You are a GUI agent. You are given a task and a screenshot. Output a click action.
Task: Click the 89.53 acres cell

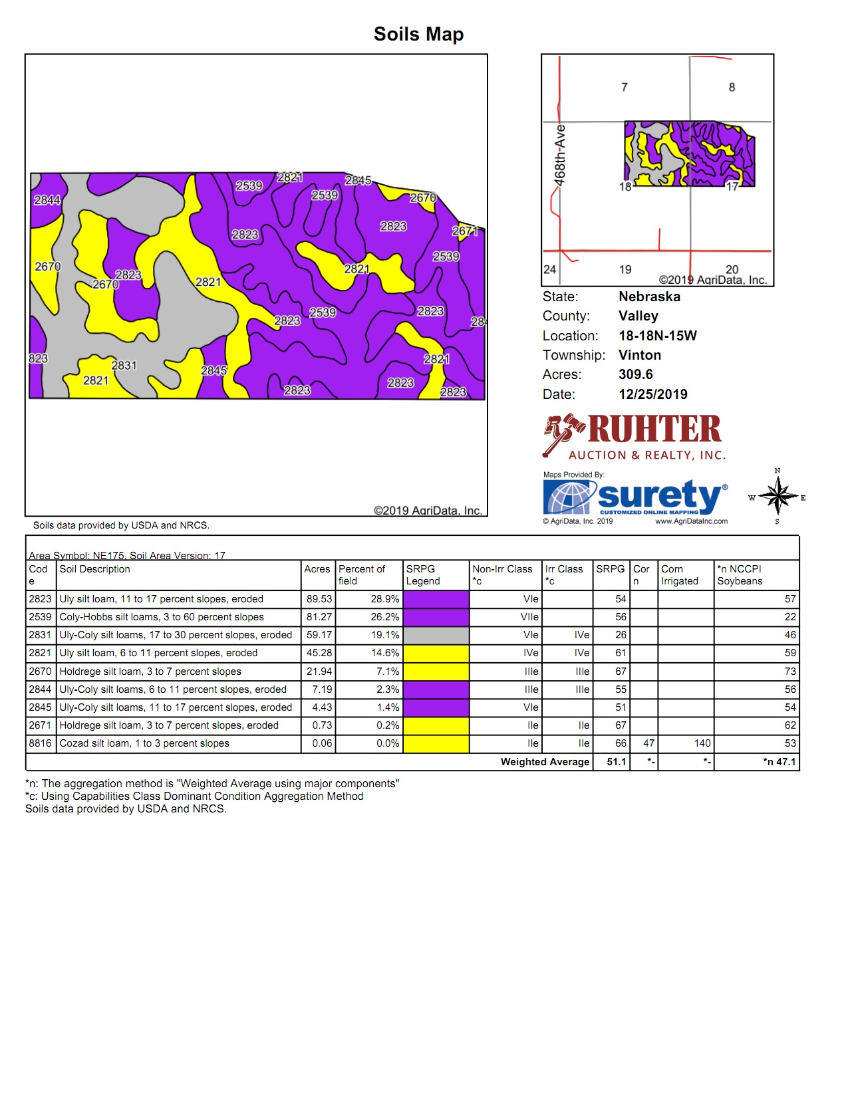click(x=319, y=599)
